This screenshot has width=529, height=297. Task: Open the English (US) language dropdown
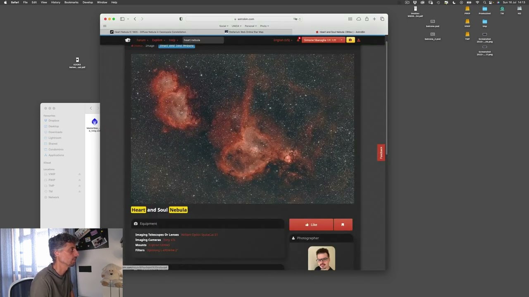tap(283, 40)
